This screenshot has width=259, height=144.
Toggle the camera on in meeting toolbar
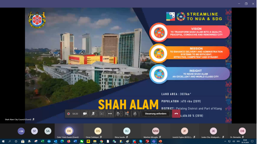(x=85, y=114)
